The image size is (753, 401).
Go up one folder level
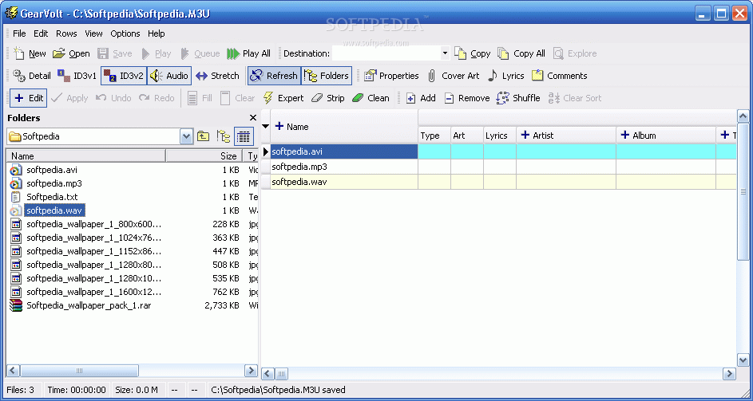tap(203, 136)
